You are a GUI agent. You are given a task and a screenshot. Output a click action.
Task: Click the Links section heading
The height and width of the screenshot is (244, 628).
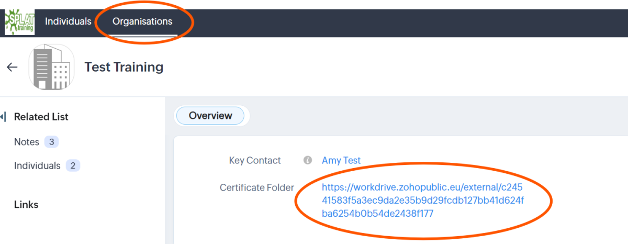[26, 204]
